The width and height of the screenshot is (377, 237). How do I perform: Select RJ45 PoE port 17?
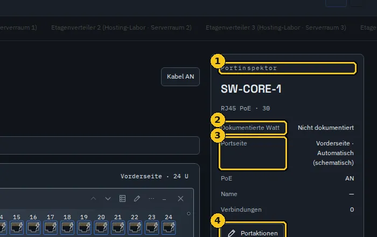(x=51, y=227)
